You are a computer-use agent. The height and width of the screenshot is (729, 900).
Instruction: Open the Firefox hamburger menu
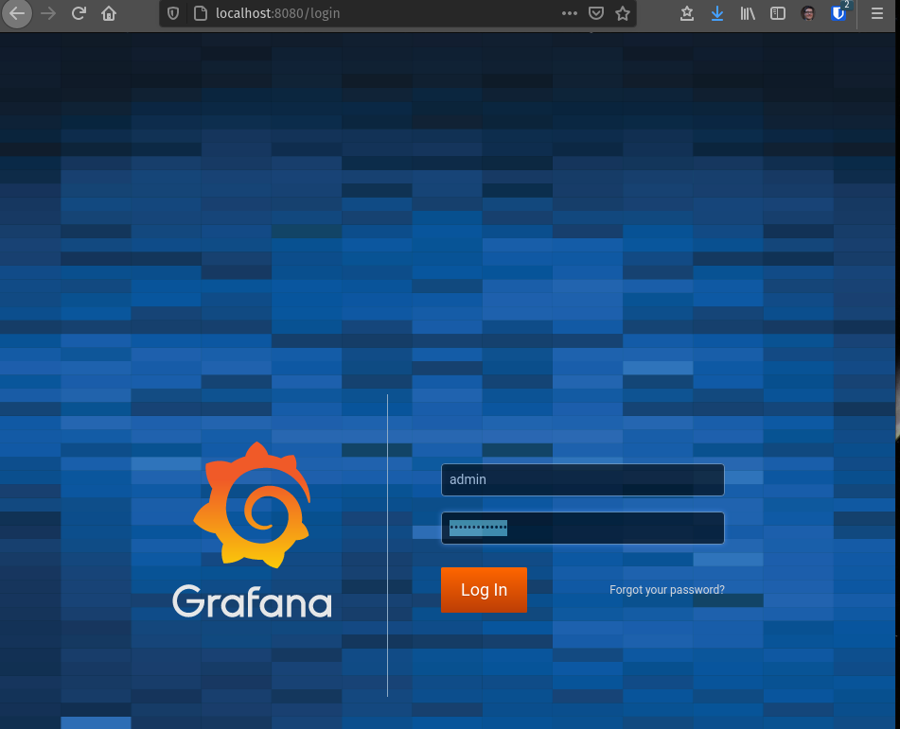(x=877, y=13)
